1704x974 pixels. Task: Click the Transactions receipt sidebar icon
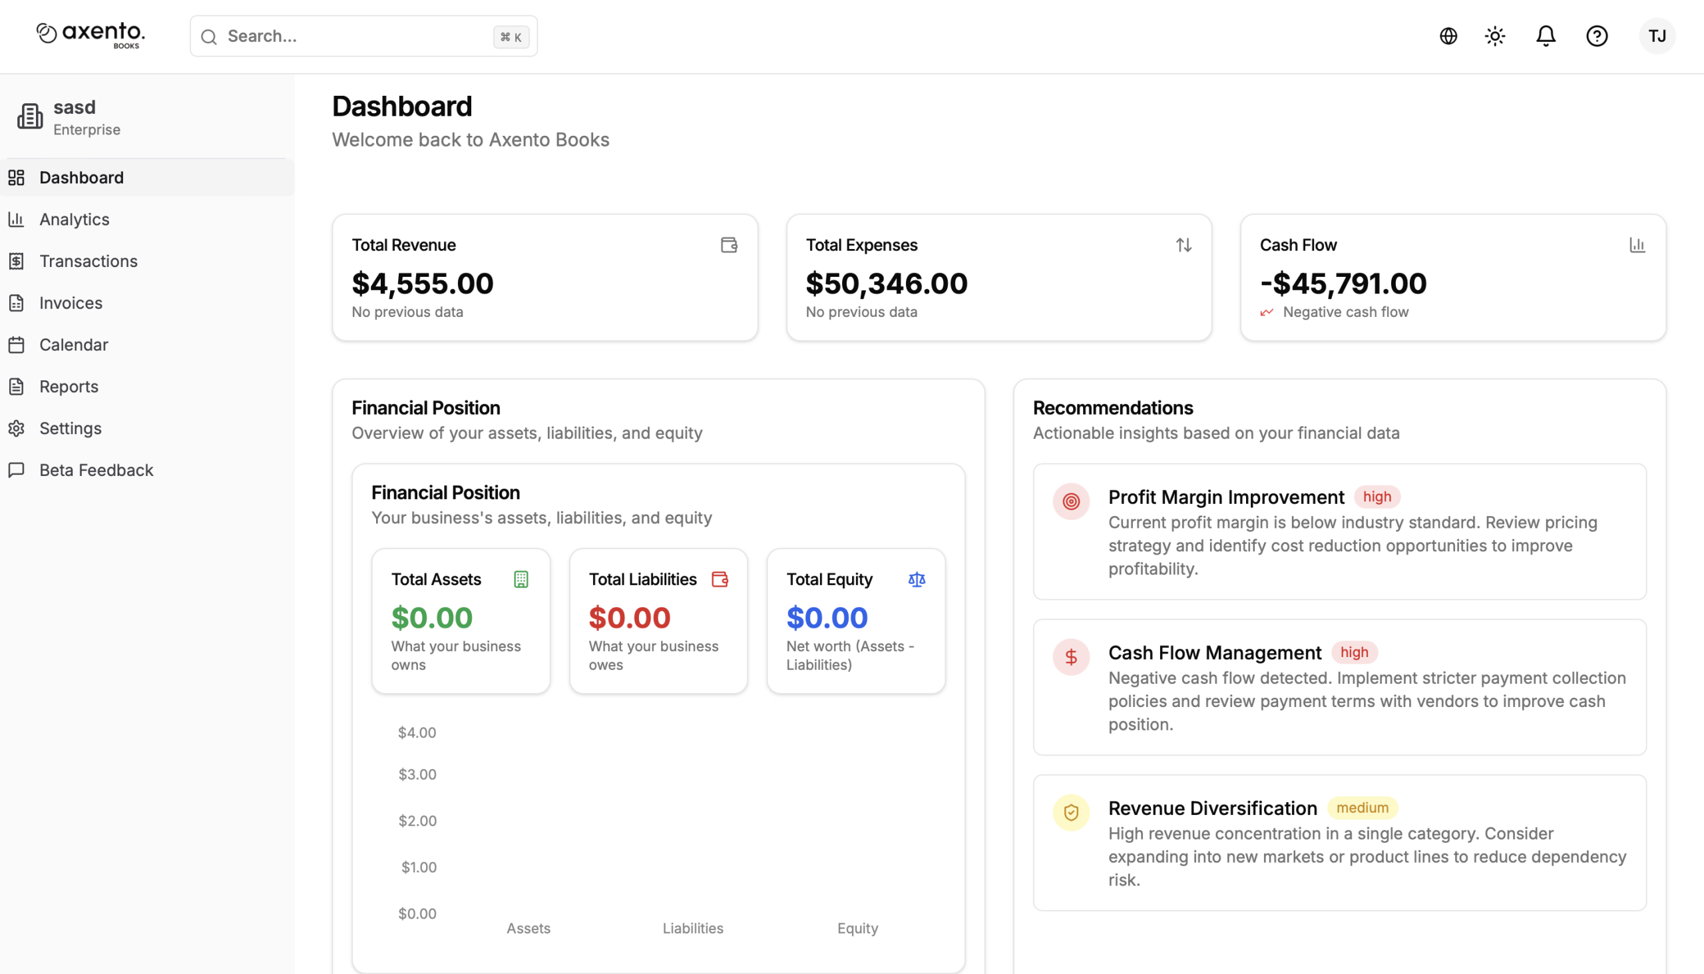17,261
